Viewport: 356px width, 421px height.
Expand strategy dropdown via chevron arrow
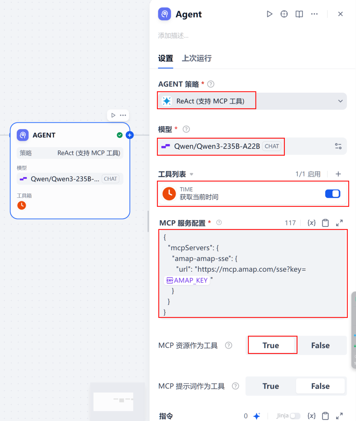[x=341, y=101]
